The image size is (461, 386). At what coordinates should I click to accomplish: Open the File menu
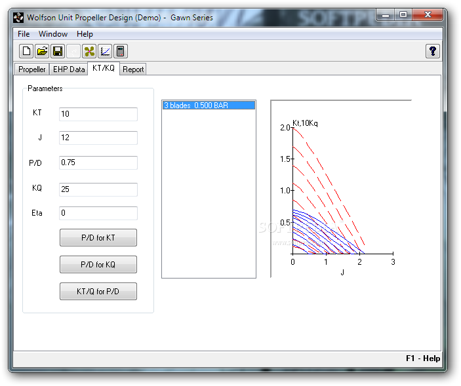(24, 34)
